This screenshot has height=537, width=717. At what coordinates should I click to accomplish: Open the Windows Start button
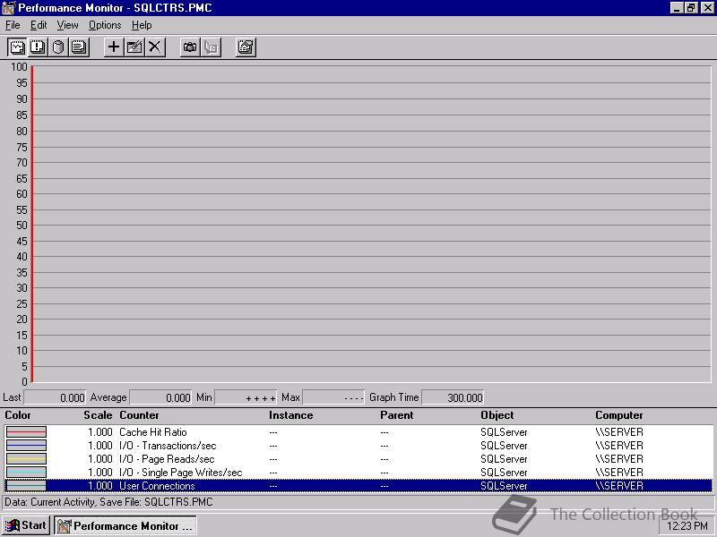pyautogui.click(x=26, y=525)
